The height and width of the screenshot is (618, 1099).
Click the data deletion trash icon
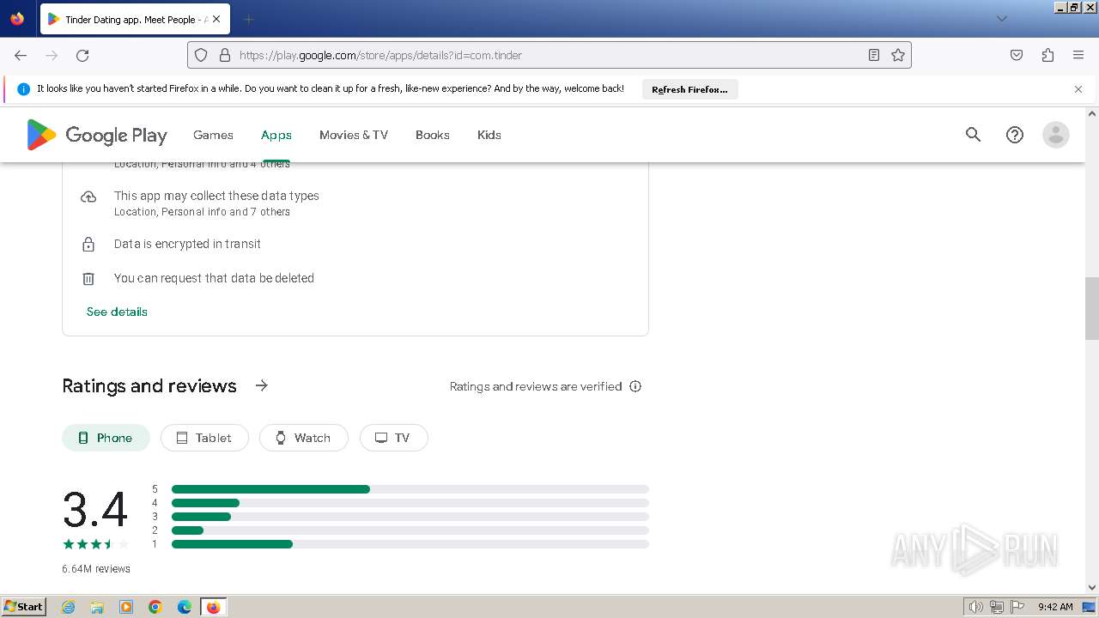[88, 279]
